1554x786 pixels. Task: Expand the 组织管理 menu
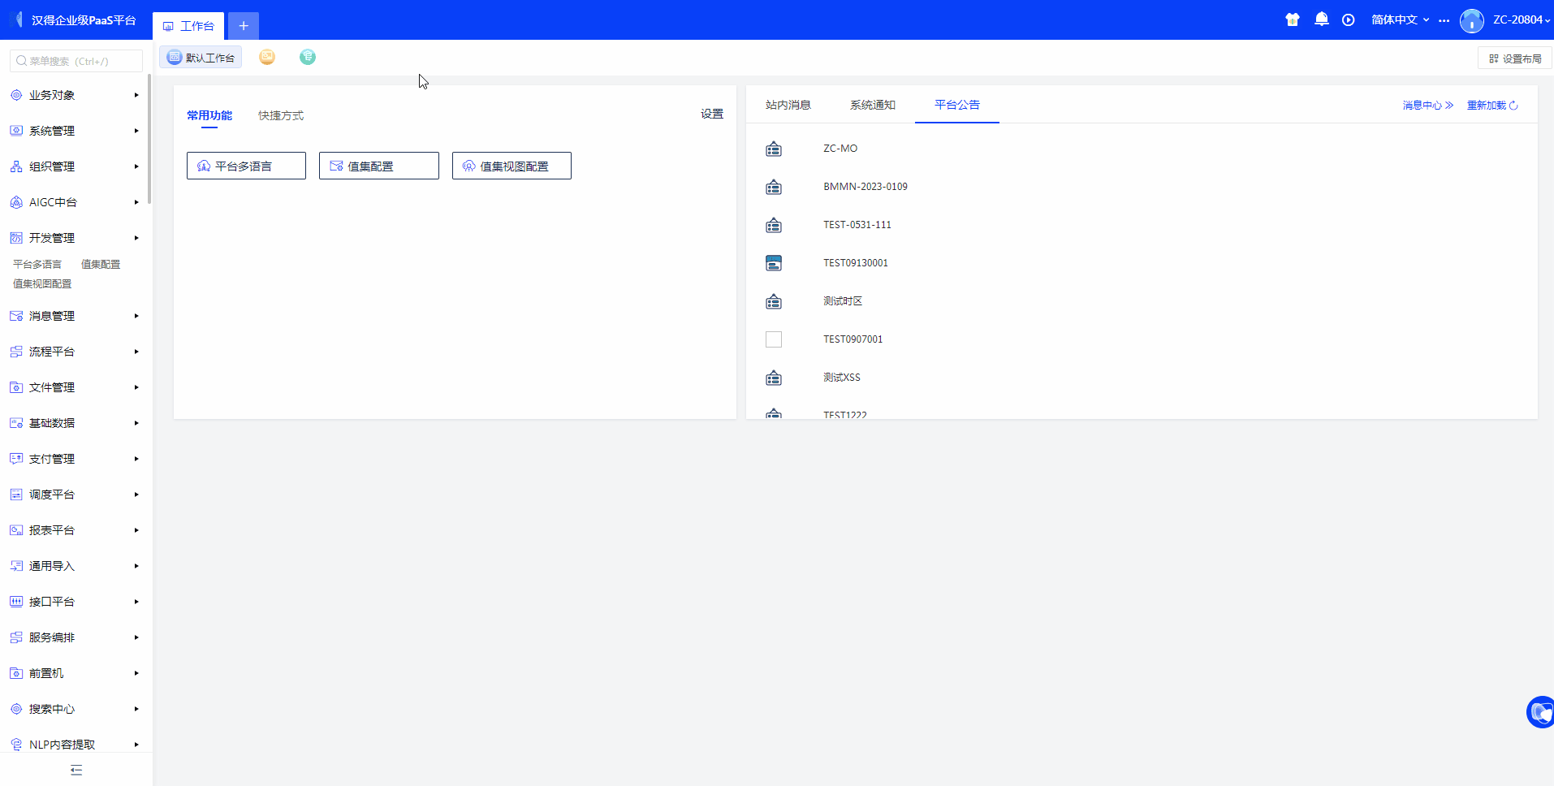tap(75, 166)
